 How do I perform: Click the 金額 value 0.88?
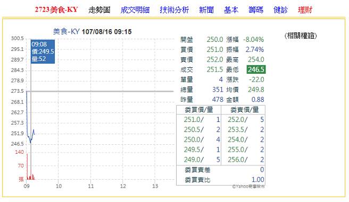[257, 99]
